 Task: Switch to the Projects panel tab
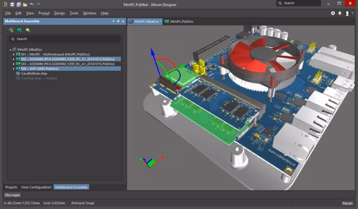11,187
